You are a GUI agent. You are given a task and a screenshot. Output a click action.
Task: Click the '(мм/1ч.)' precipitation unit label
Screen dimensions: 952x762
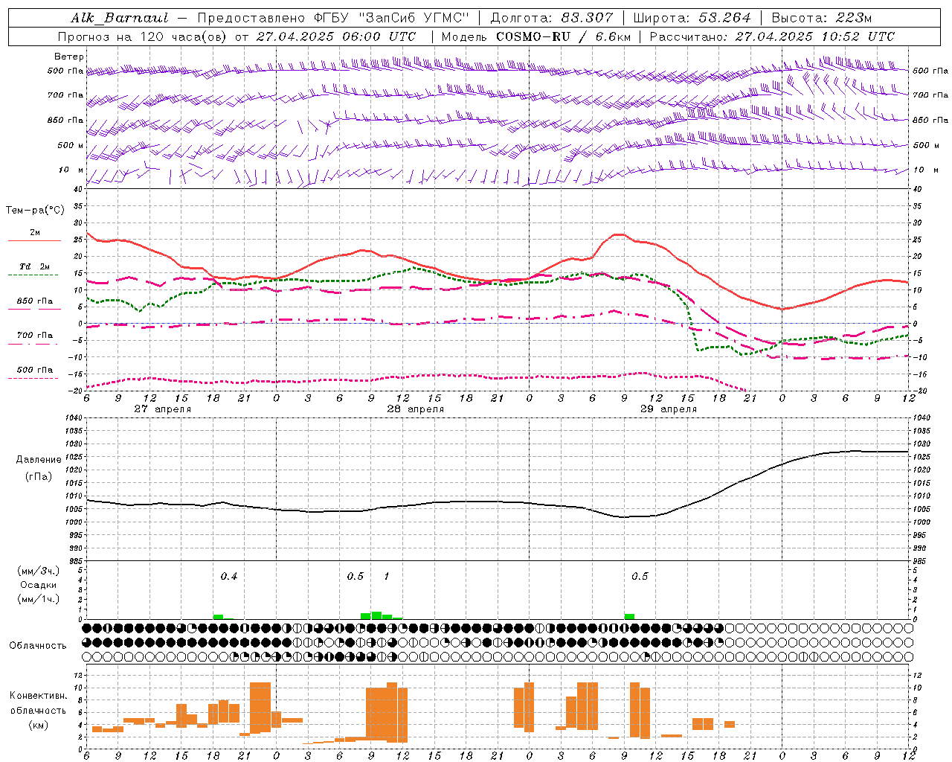pos(39,599)
